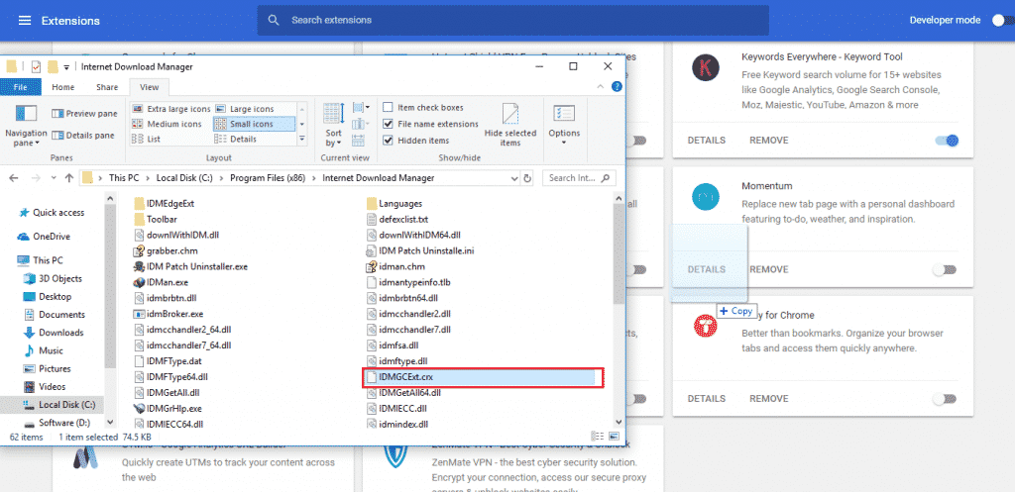Open the Explorer help icon

(617, 87)
